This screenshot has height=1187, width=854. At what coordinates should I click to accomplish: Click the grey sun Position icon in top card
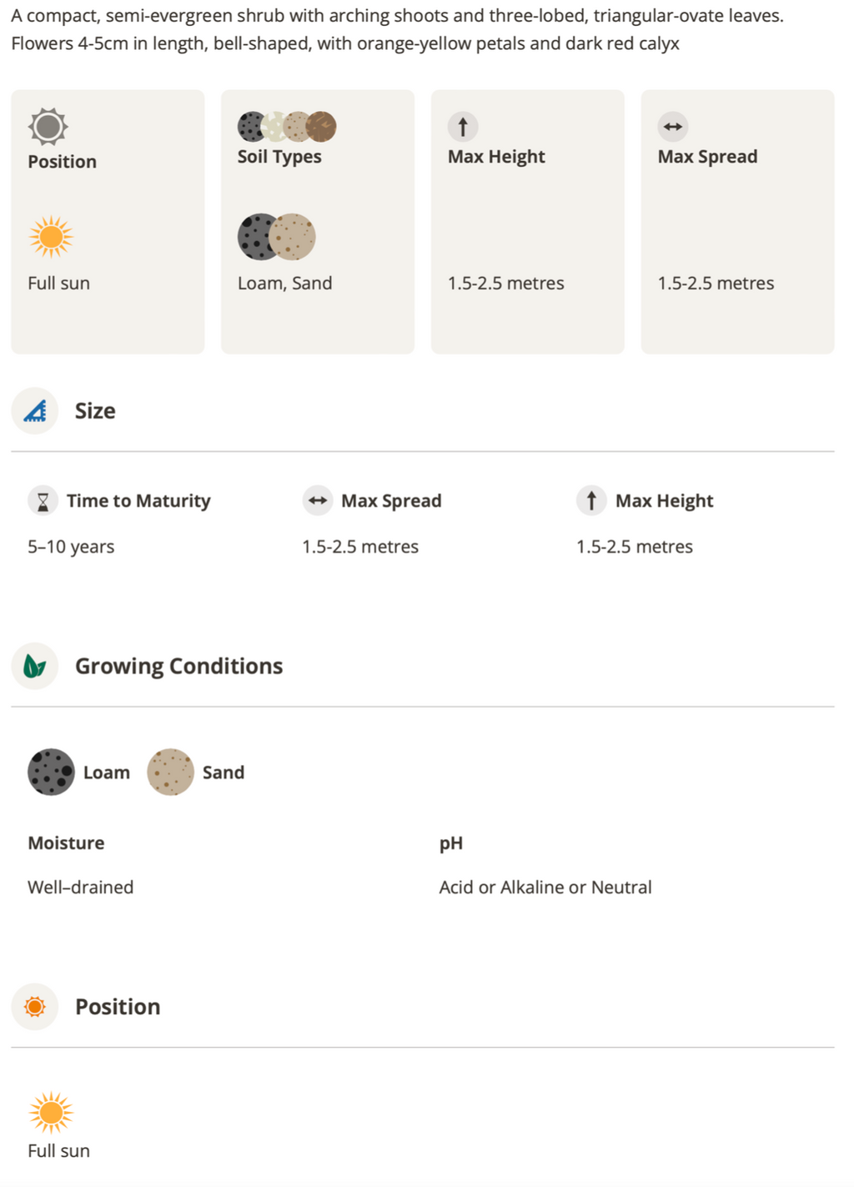pyautogui.click(x=48, y=127)
